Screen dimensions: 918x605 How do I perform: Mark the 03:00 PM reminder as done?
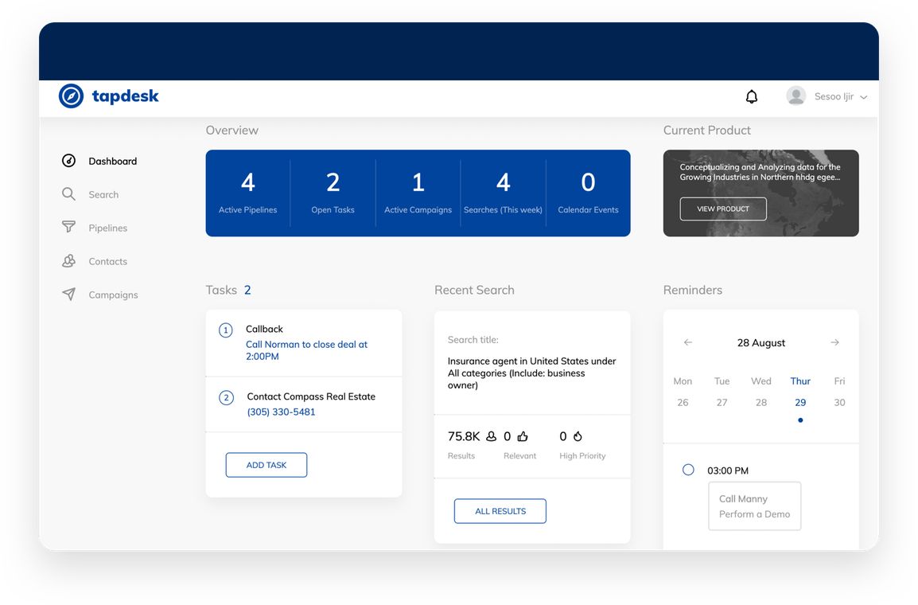(x=687, y=470)
